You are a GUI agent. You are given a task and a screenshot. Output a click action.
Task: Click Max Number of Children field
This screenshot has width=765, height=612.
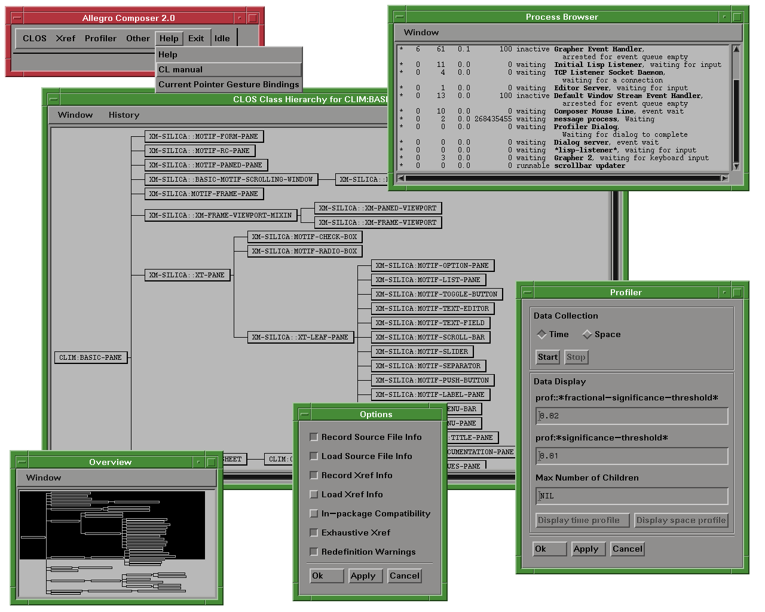pos(632,496)
